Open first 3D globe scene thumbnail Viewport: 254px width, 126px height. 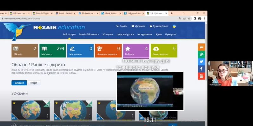tap(31, 110)
